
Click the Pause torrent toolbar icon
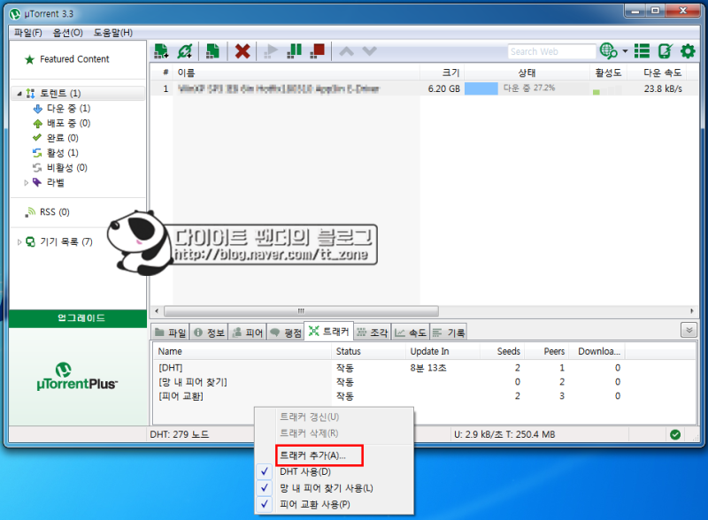294,51
